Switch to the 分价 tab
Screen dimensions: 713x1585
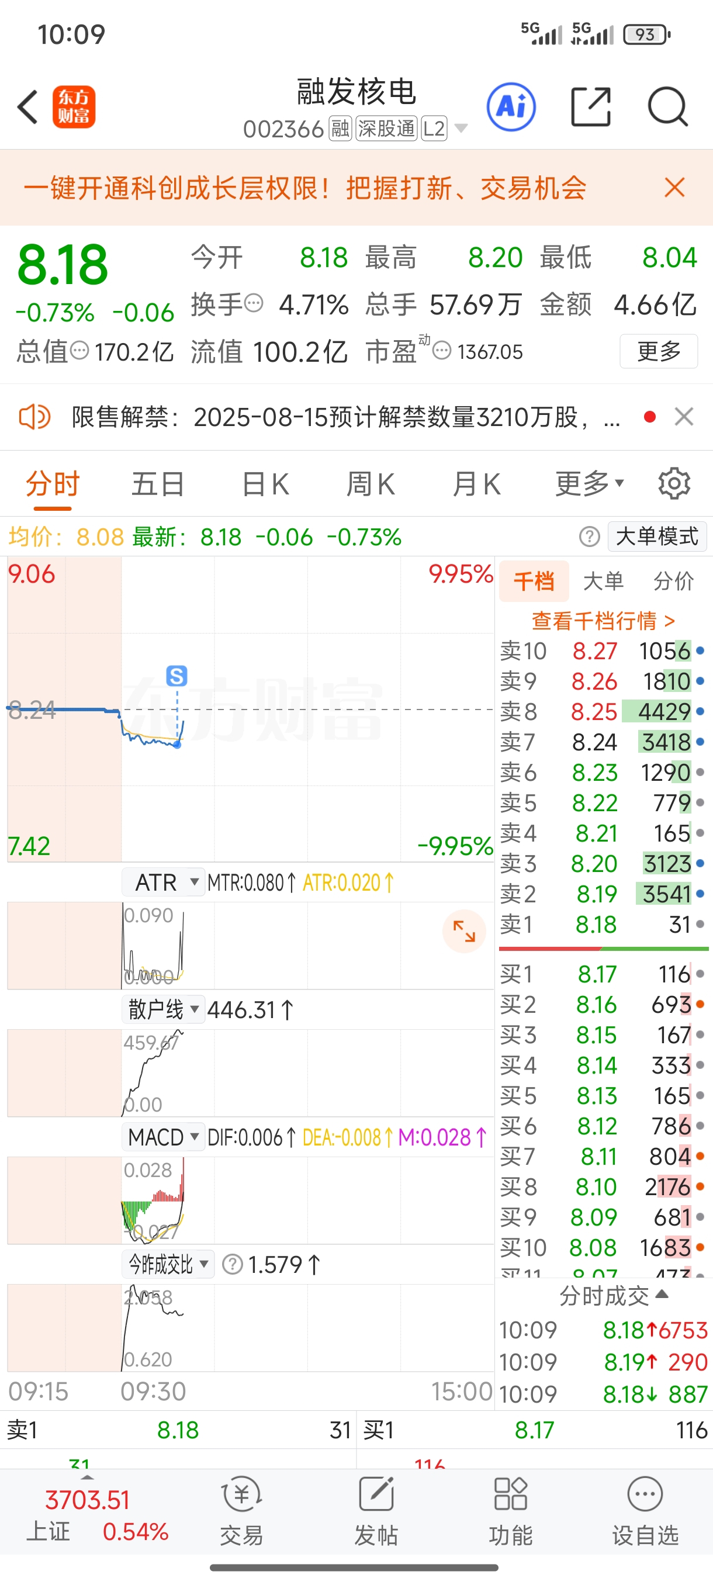pyautogui.click(x=674, y=581)
